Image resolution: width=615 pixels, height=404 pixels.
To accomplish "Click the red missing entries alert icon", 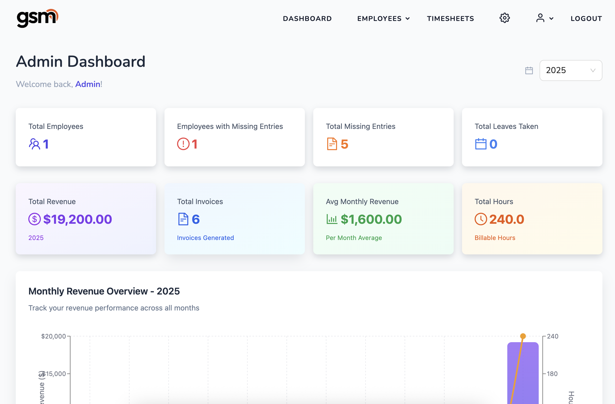I will click(183, 144).
